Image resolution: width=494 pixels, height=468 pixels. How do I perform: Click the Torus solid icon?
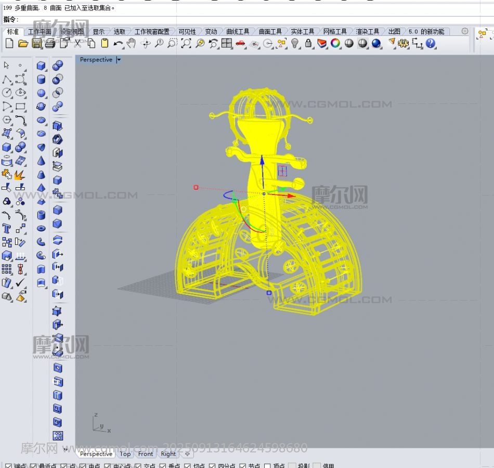coord(41,228)
